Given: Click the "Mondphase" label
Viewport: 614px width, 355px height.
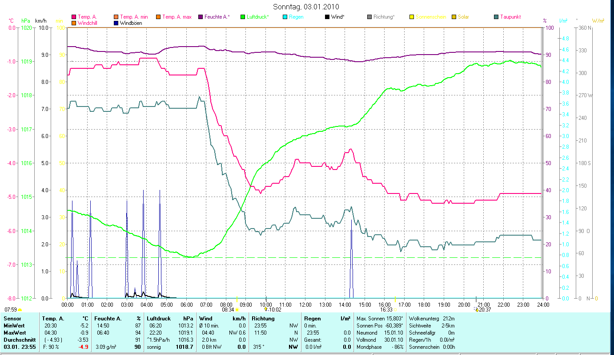Looking at the screenshot, I should coord(369,347).
